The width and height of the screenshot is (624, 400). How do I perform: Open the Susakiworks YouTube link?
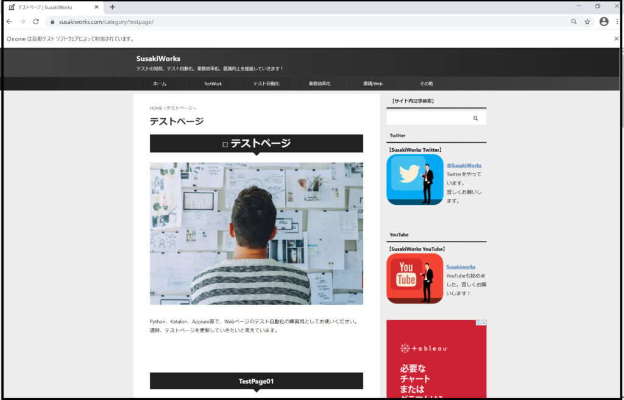[x=461, y=267]
